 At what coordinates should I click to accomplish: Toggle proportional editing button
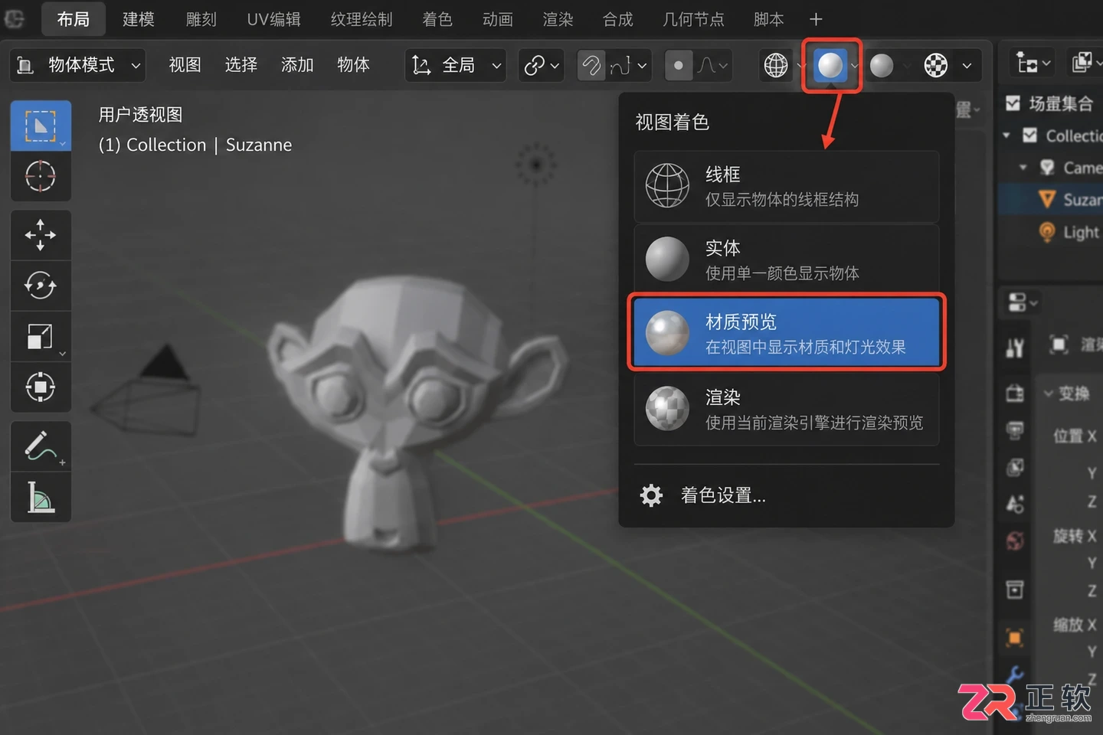[678, 66]
